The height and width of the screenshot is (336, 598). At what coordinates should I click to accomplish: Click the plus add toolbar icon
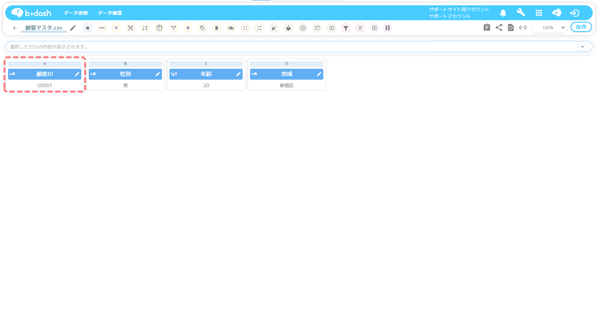tap(188, 28)
